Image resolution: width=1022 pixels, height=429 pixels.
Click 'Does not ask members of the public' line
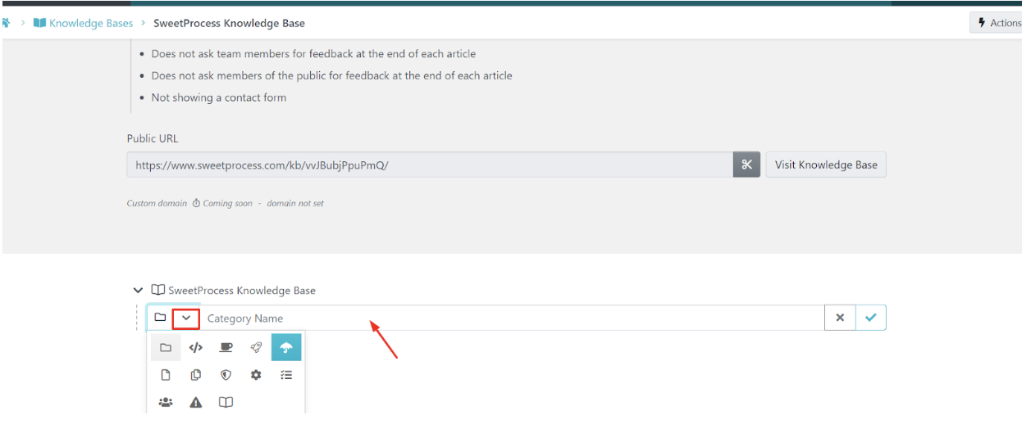331,75
